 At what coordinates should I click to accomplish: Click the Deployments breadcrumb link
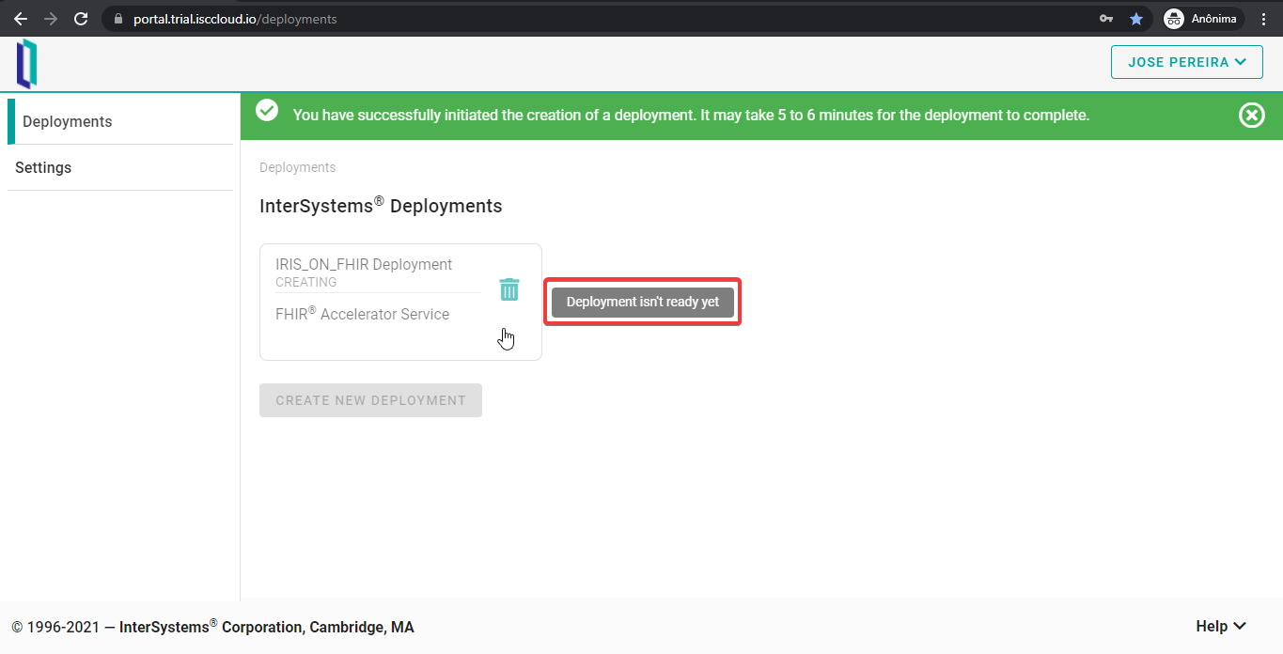(x=297, y=167)
